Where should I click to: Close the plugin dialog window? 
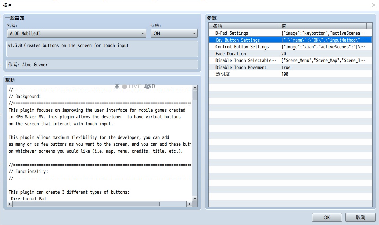click(374, 5)
